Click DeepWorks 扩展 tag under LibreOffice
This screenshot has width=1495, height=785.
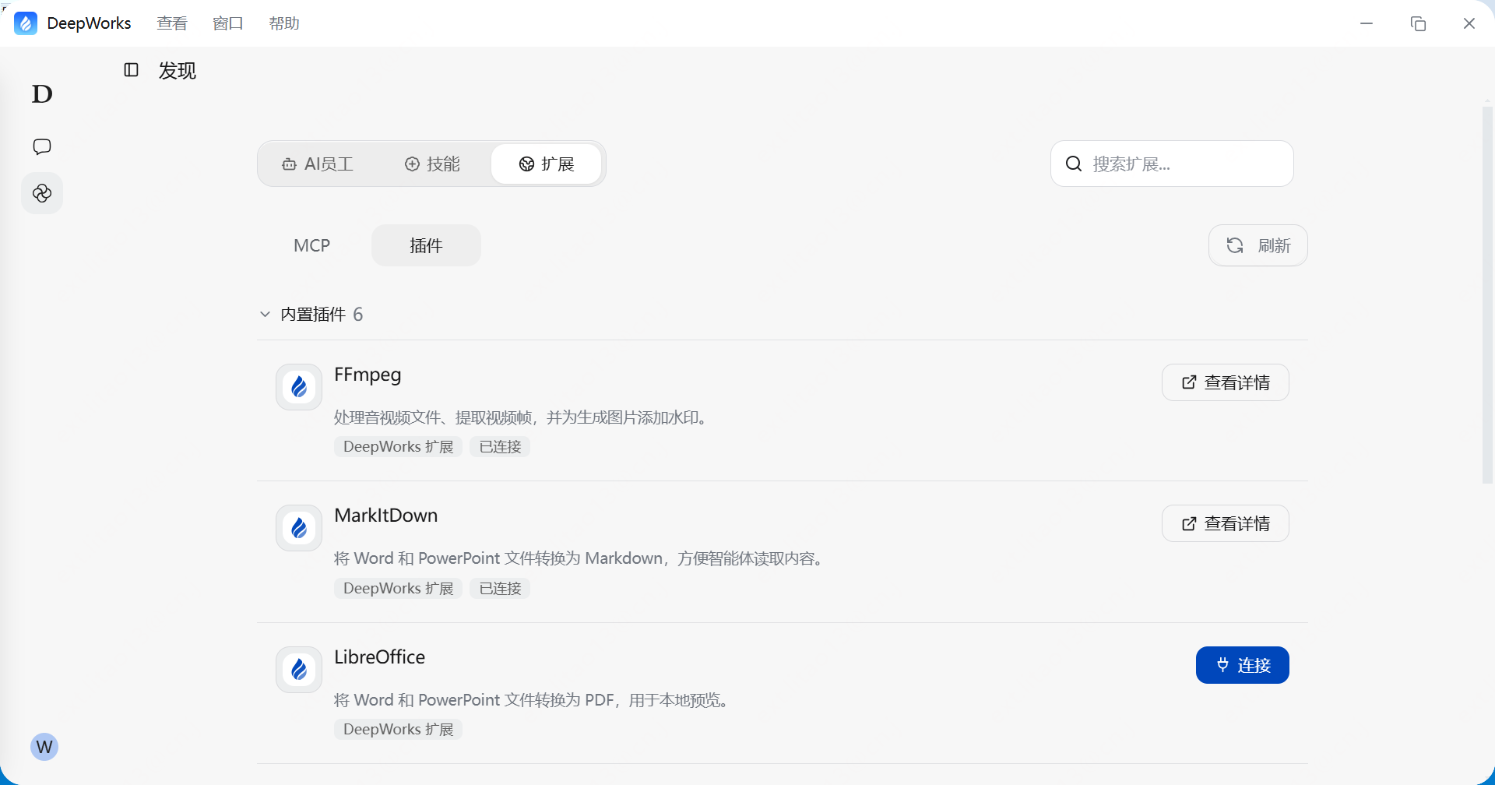(398, 730)
